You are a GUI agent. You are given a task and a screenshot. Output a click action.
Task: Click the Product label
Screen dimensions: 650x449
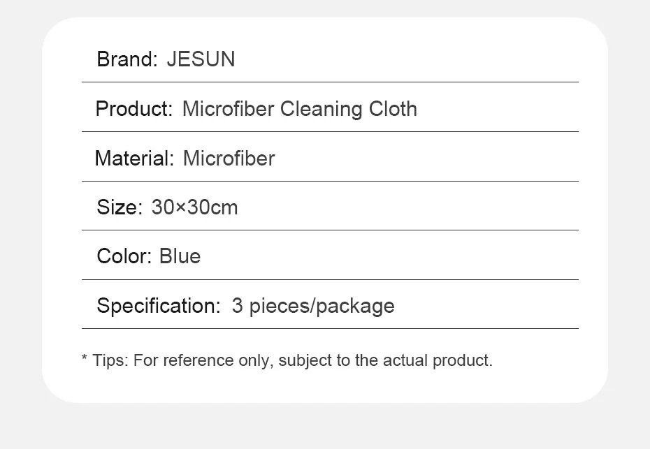pos(133,109)
